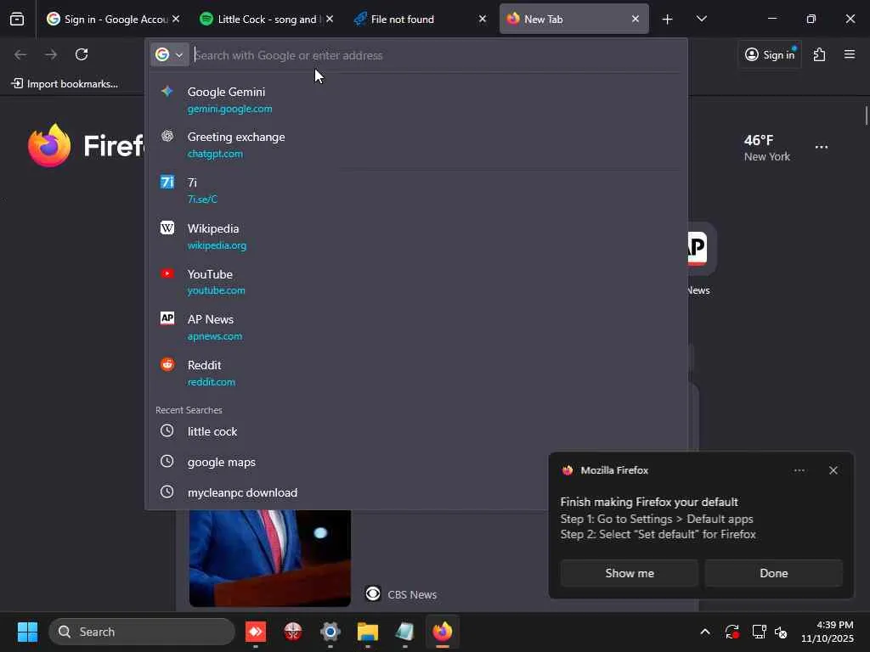870x652 pixels.
Task: Select the Wikipedia suggestion
Action: tap(416, 236)
